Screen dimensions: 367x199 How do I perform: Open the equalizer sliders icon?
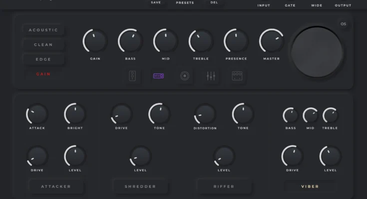[x=211, y=76]
